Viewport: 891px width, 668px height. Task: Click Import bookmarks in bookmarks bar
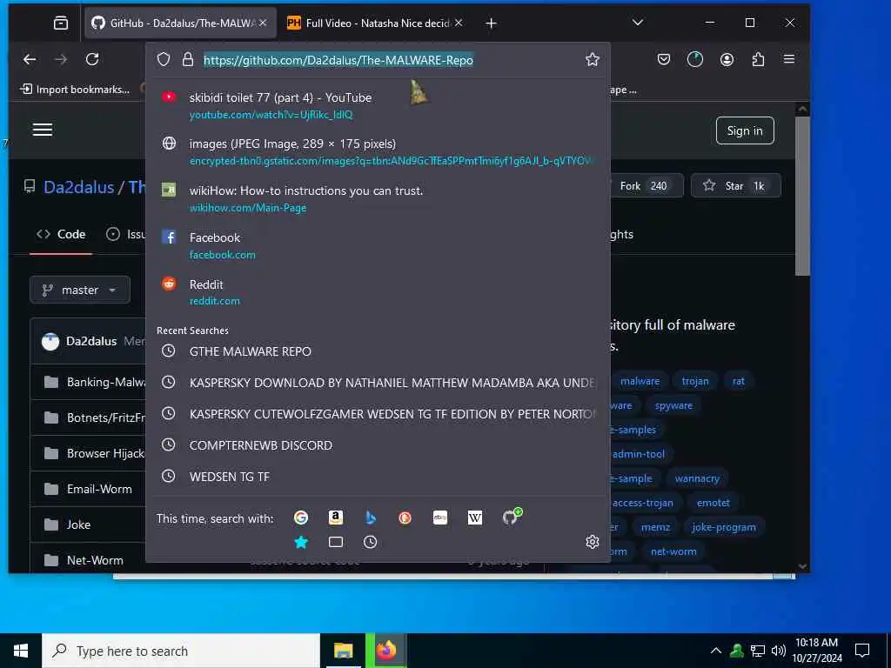75,90
